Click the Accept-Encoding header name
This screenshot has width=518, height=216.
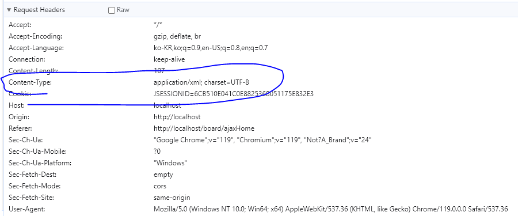click(35, 36)
